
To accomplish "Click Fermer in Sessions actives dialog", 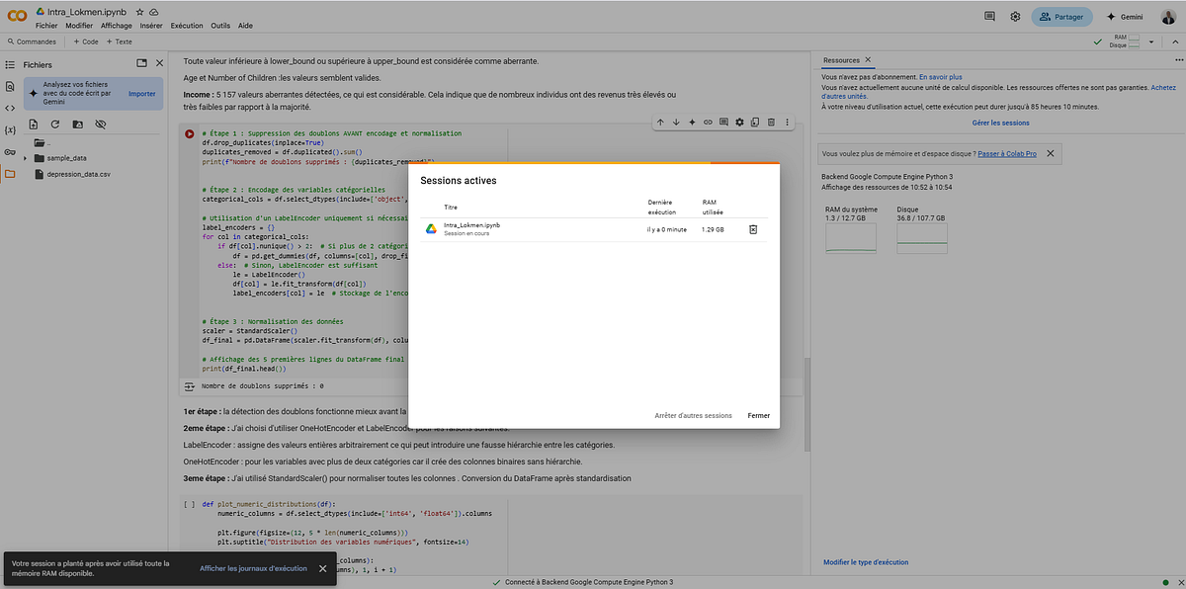I will [x=759, y=415].
